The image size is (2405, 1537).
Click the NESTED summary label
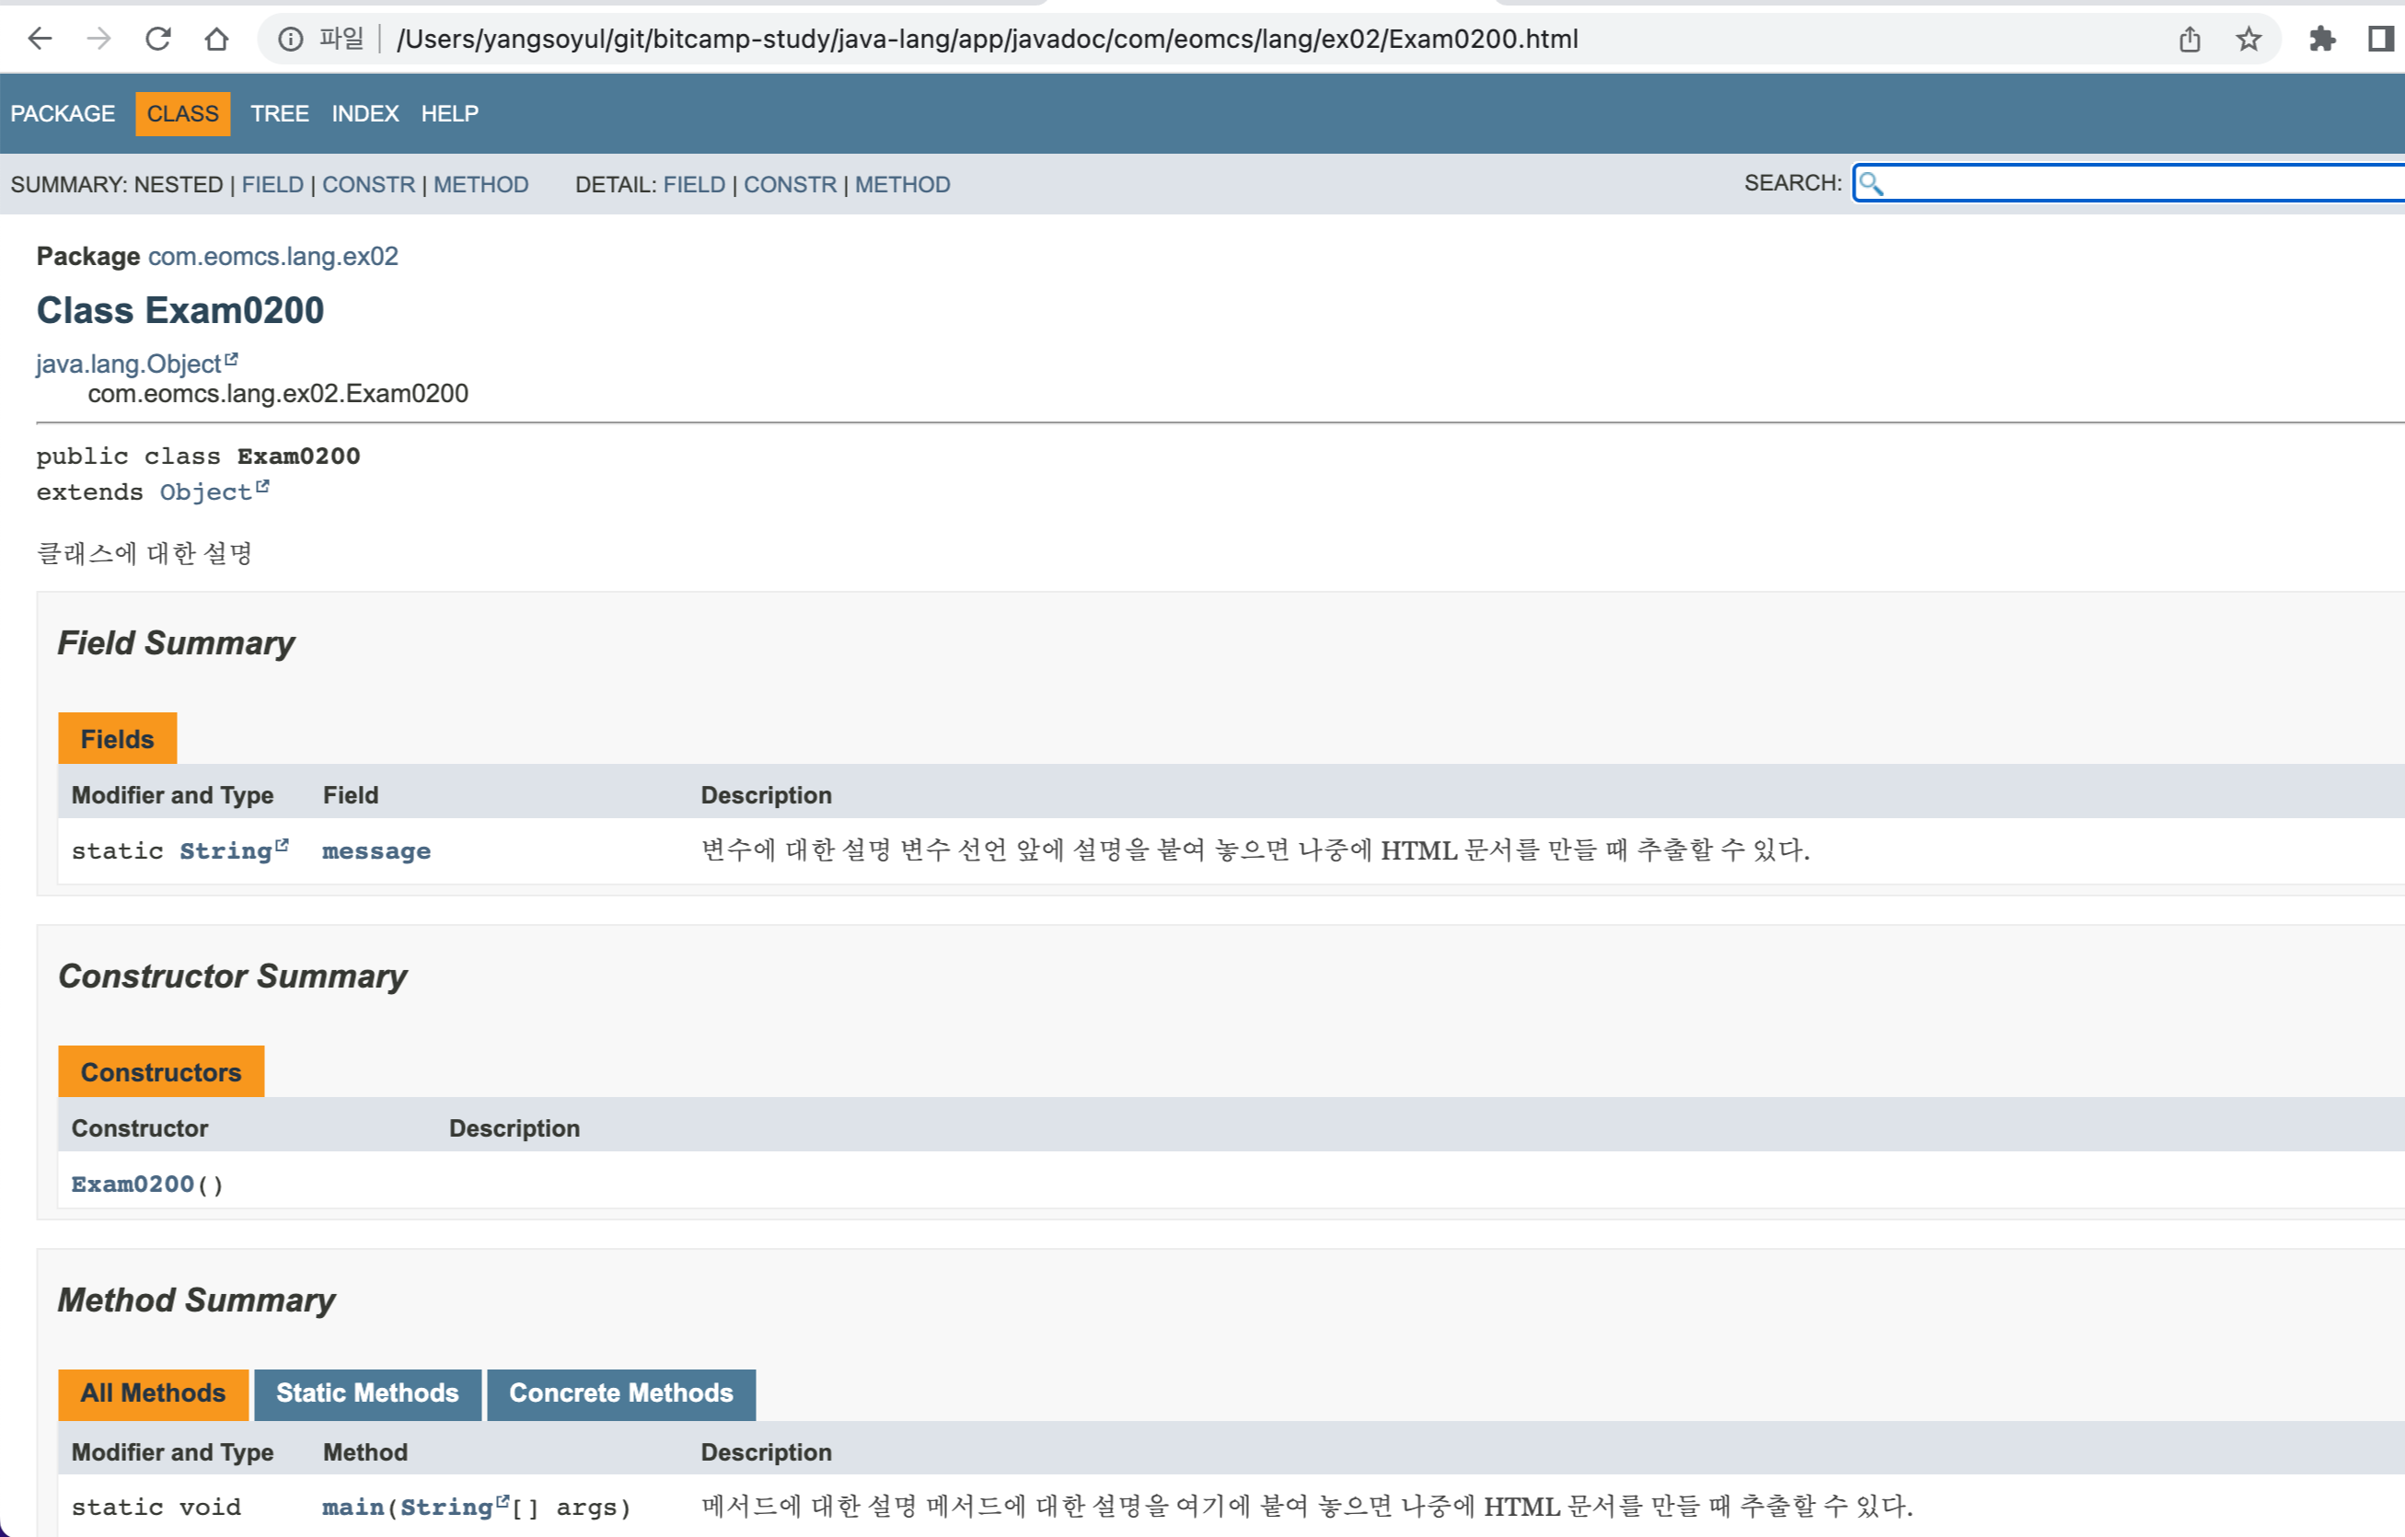tap(178, 185)
